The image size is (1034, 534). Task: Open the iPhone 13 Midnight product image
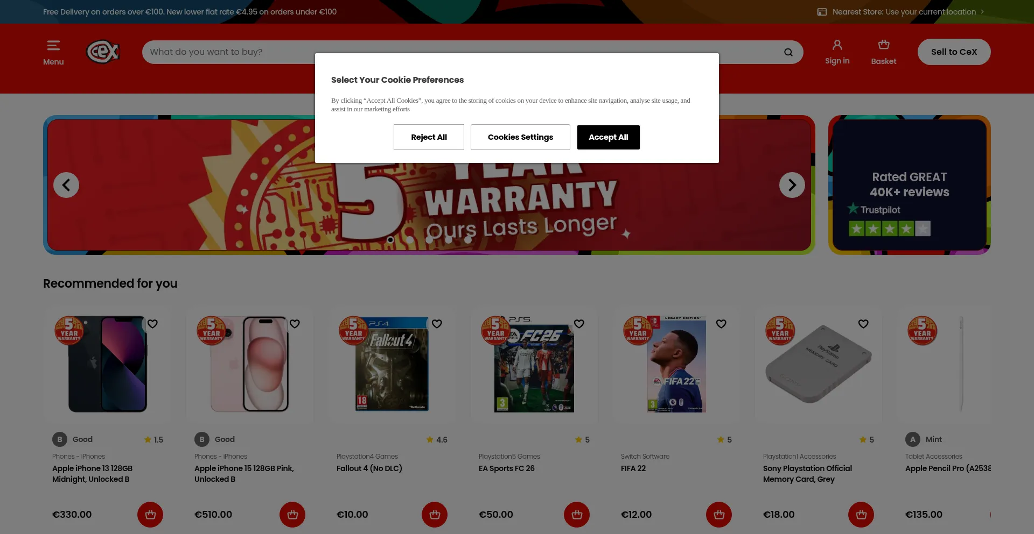108,364
